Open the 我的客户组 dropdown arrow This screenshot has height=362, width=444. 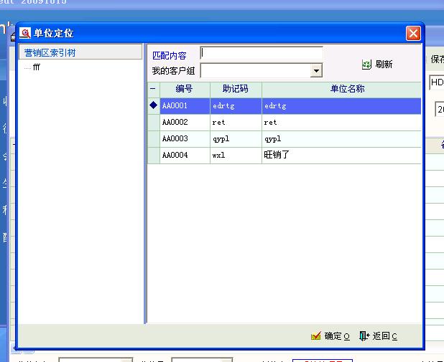tap(315, 71)
